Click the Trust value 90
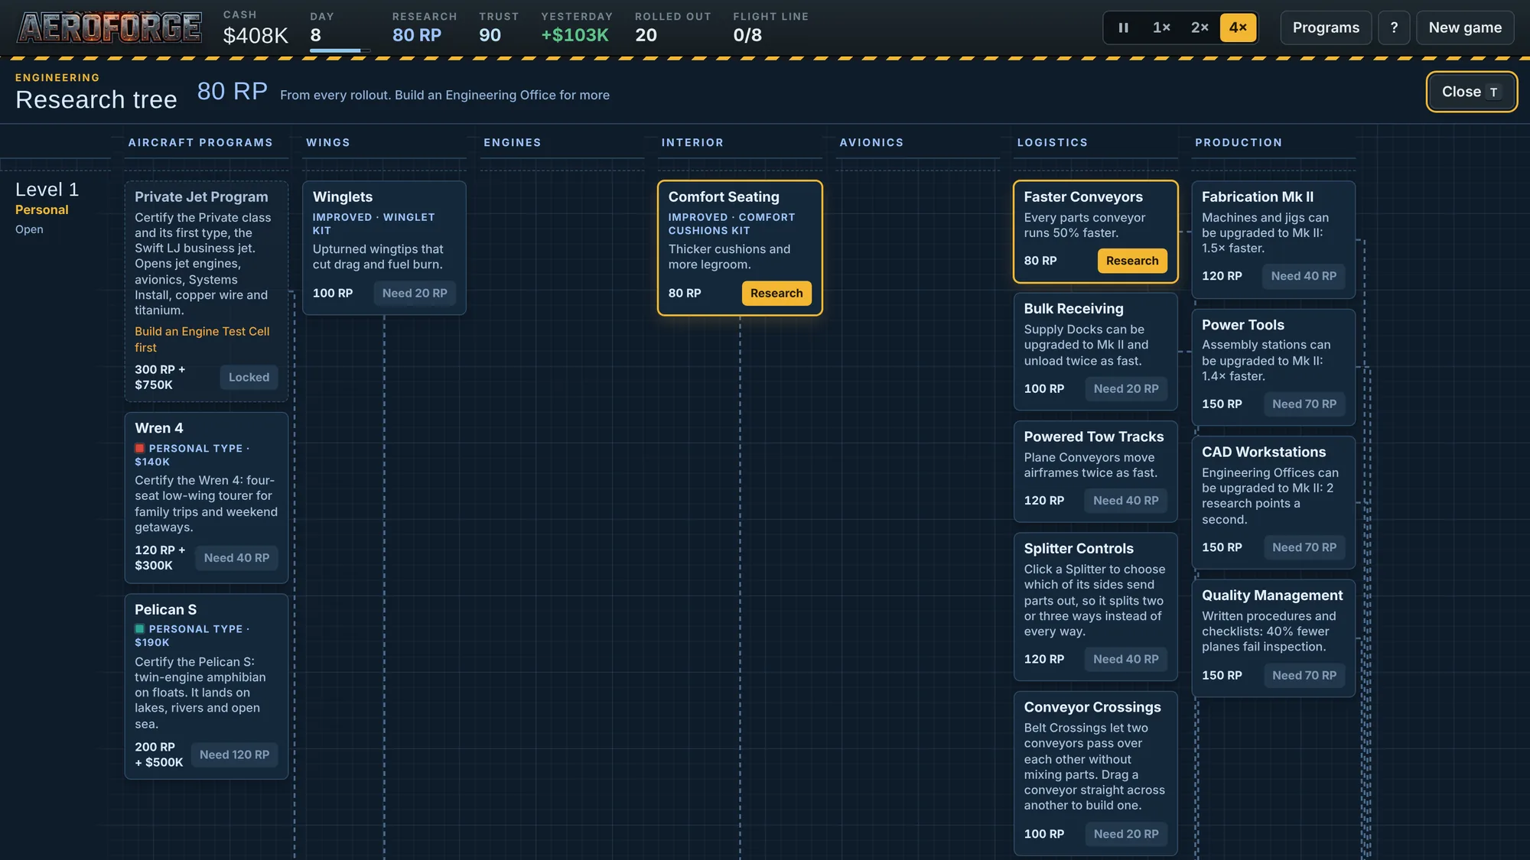 pyautogui.click(x=490, y=35)
